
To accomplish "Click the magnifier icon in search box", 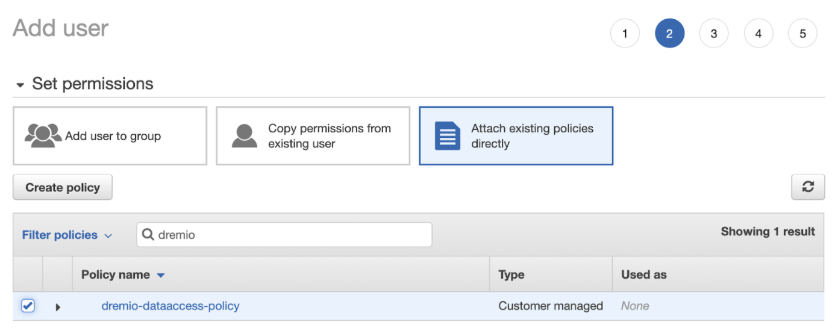I will (148, 235).
